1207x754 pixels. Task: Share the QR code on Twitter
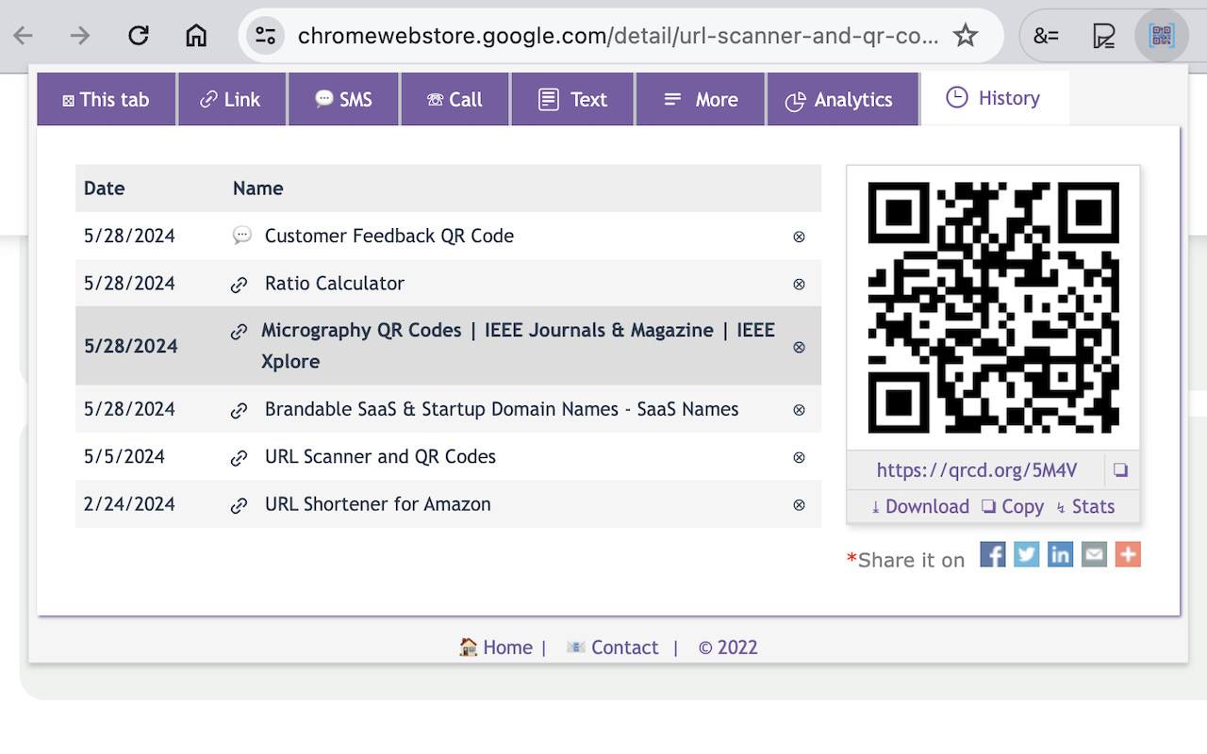tap(1027, 554)
